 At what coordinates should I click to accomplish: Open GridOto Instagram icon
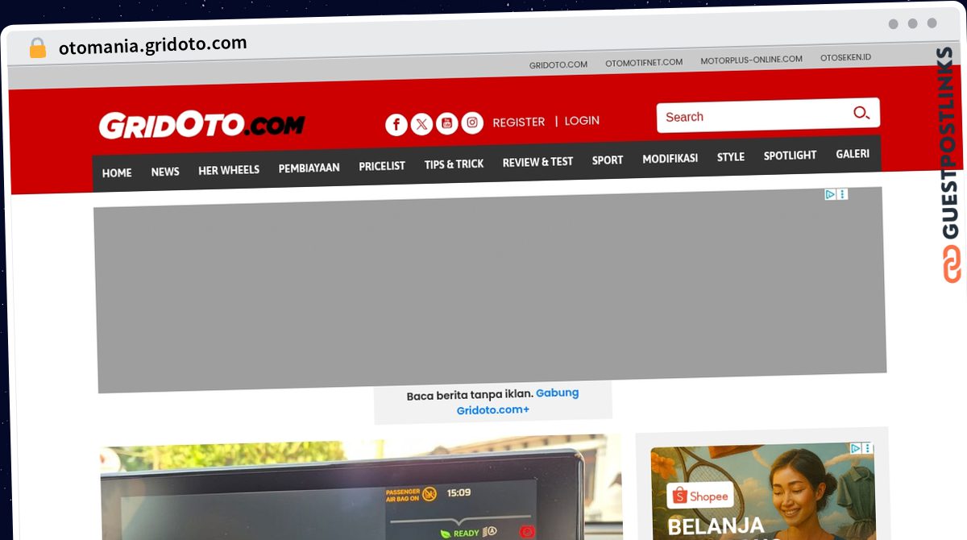[472, 123]
